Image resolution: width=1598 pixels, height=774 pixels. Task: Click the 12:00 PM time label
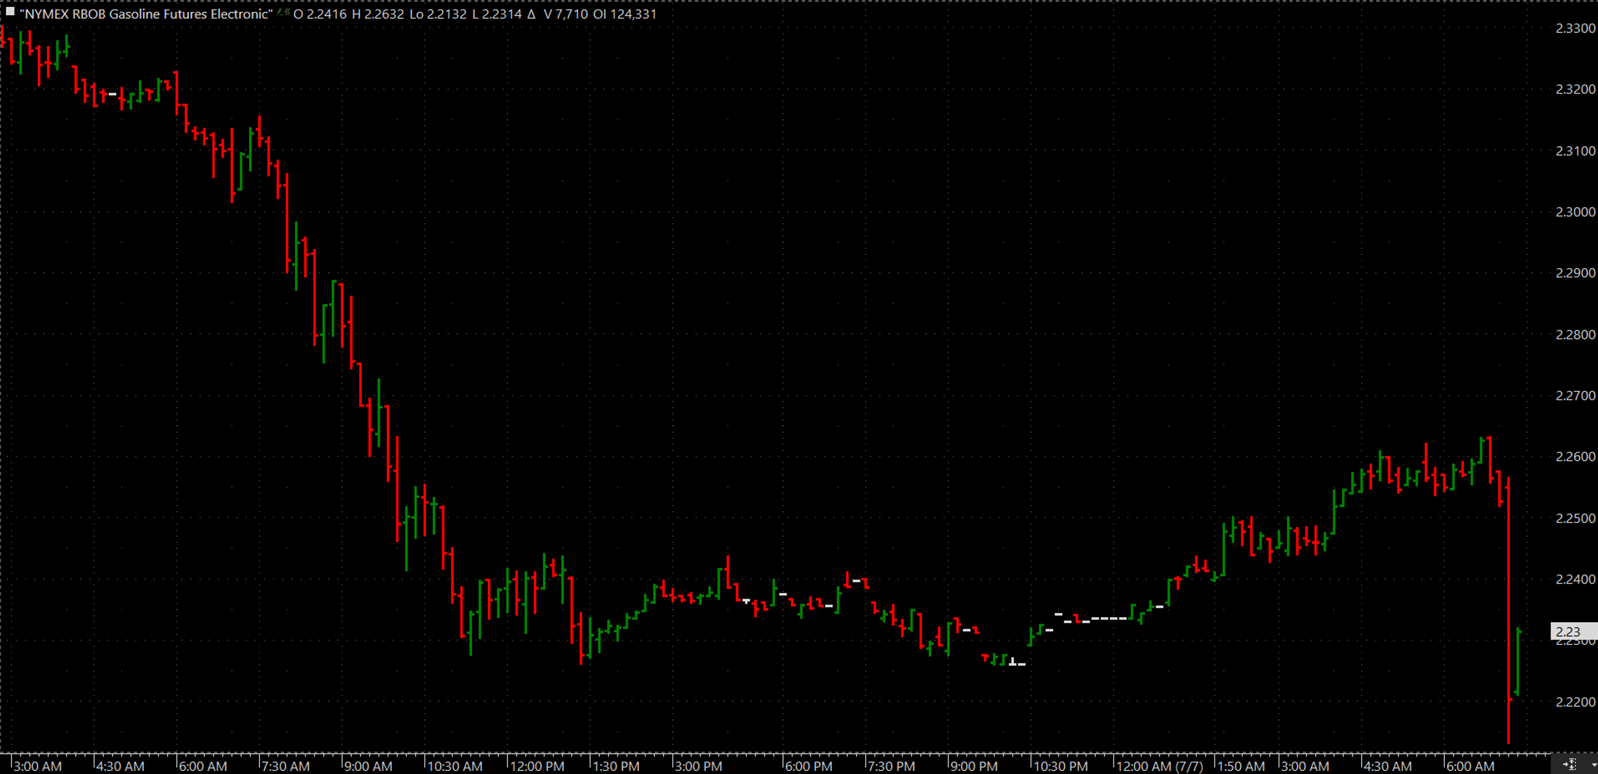(x=537, y=766)
